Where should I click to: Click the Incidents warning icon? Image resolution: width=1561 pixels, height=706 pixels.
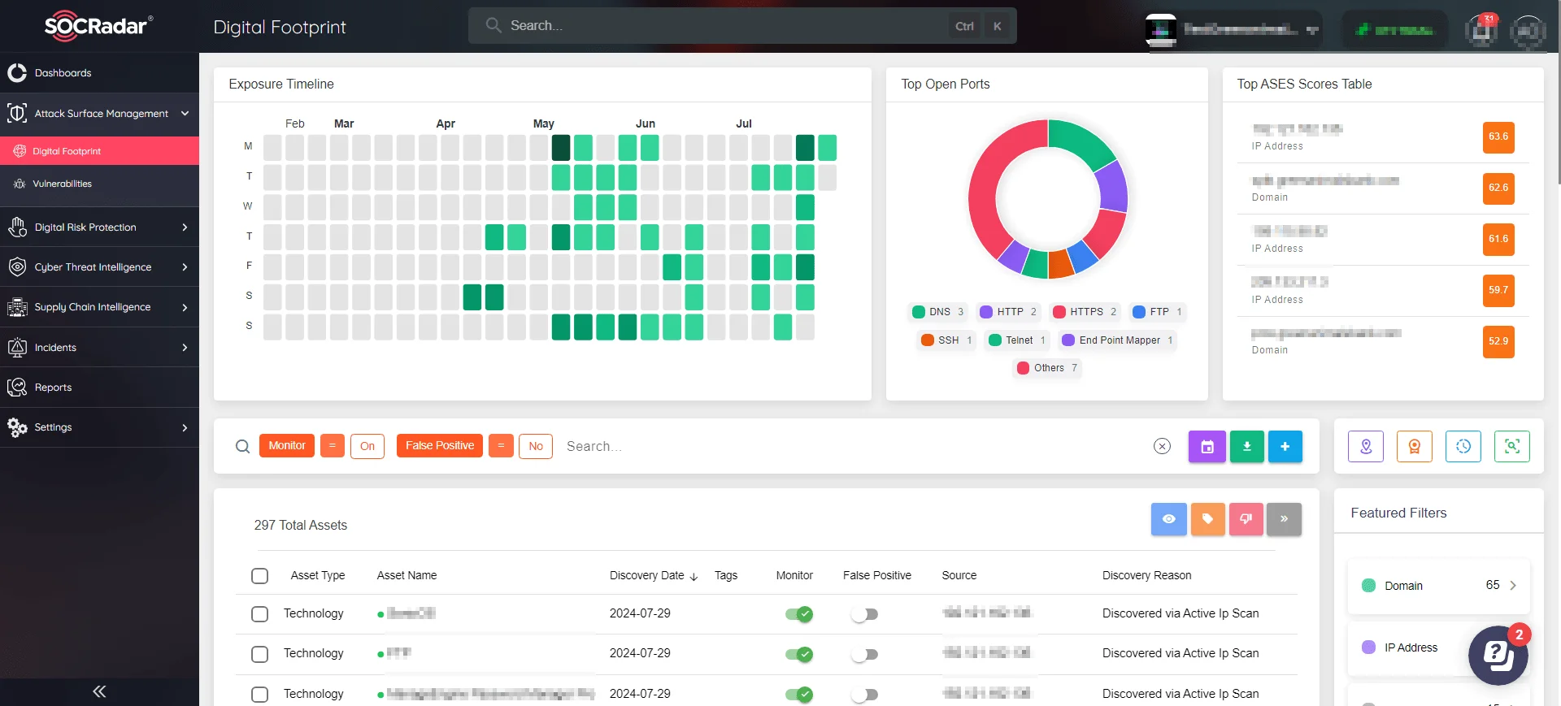(17, 348)
